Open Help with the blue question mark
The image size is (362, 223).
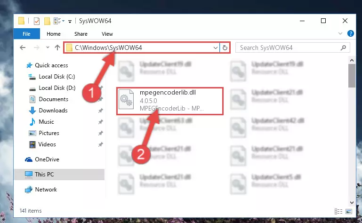point(350,34)
